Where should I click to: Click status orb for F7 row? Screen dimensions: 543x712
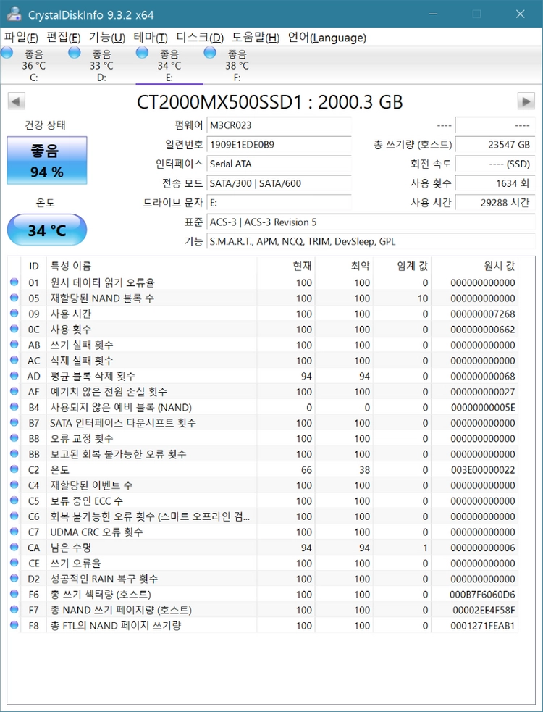[x=14, y=610]
